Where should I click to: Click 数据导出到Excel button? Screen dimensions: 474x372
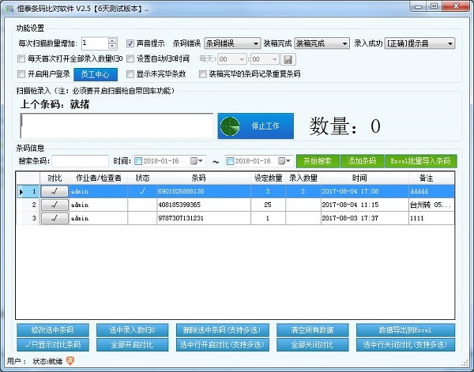[405, 329]
